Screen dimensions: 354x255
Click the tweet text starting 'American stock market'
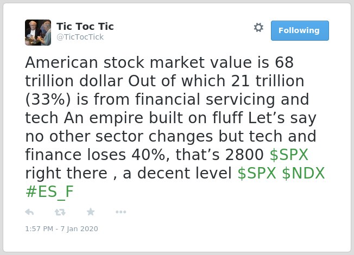point(175,127)
